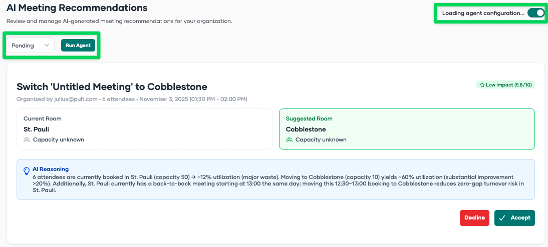The image size is (548, 247).
Task: Click the organizer line with julius@pult.com
Action: (132, 99)
